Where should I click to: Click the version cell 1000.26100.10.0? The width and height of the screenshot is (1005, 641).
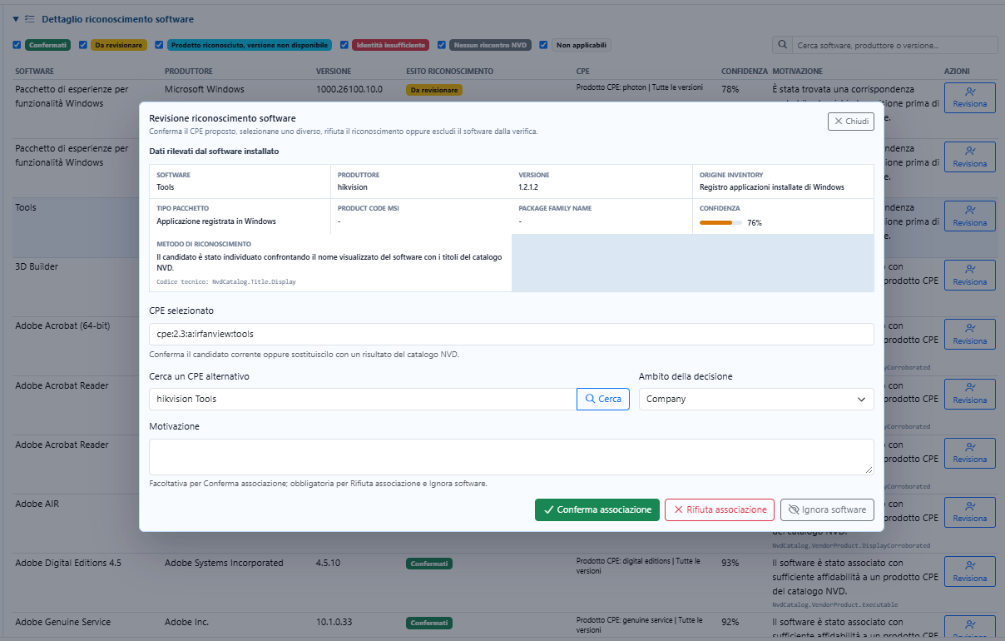[349, 89]
